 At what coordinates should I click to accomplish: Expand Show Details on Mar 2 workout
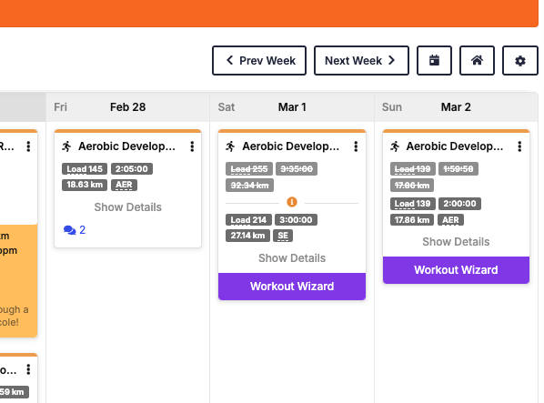pyautogui.click(x=456, y=242)
